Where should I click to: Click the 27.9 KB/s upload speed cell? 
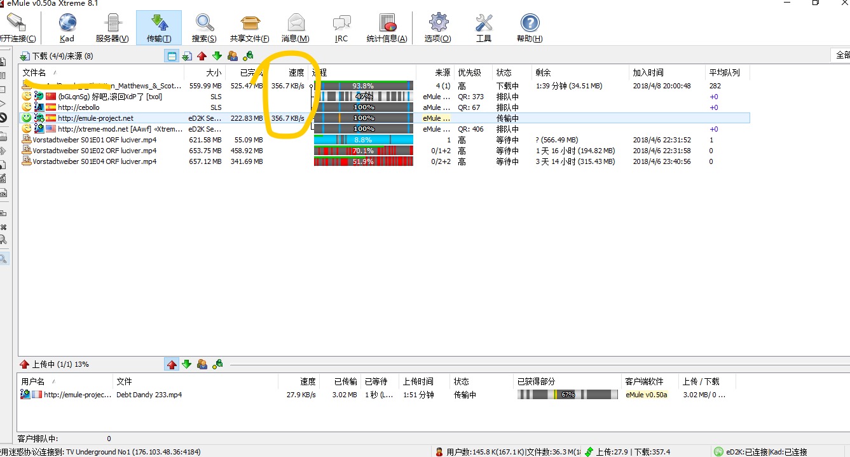point(301,395)
